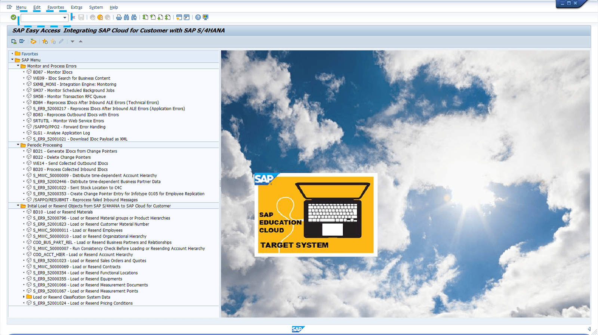Click the User Menu icon

coord(14,41)
